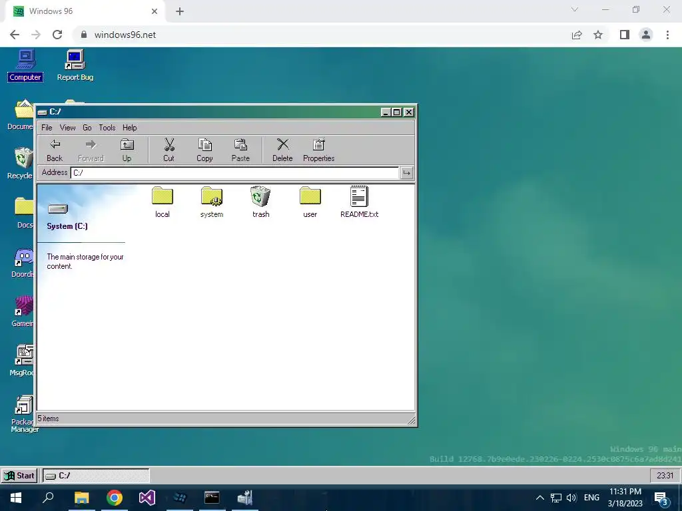Click the Back toolbar button
This screenshot has height=511, width=682.
tap(55, 150)
